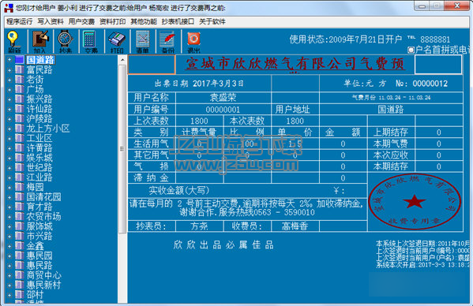This screenshot has height=306, width=473.
Task: Open the 程序运行 menu
Action: click(x=20, y=21)
